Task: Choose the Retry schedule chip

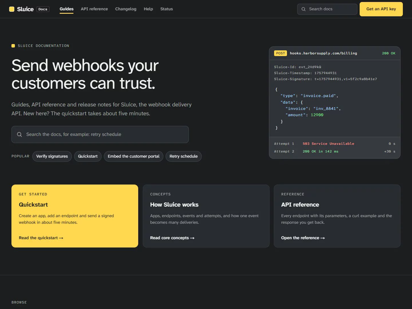Action: [184, 156]
